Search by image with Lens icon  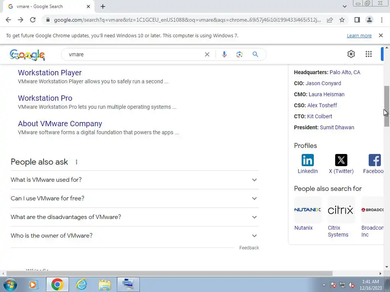click(x=239, y=54)
